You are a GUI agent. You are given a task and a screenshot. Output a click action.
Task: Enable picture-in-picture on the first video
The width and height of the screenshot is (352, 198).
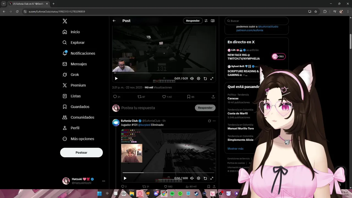point(205,78)
